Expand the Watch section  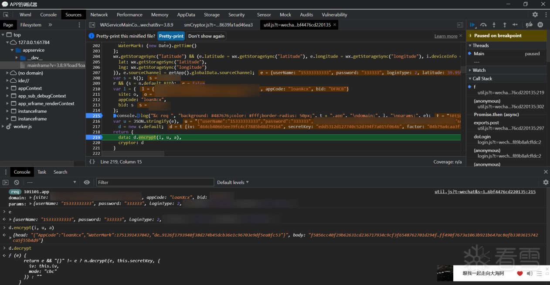(x=479, y=70)
